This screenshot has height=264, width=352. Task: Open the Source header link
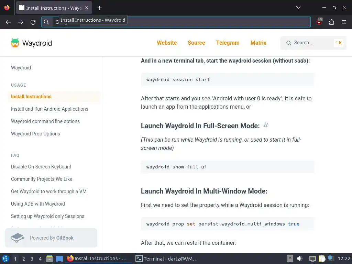pyautogui.click(x=196, y=43)
